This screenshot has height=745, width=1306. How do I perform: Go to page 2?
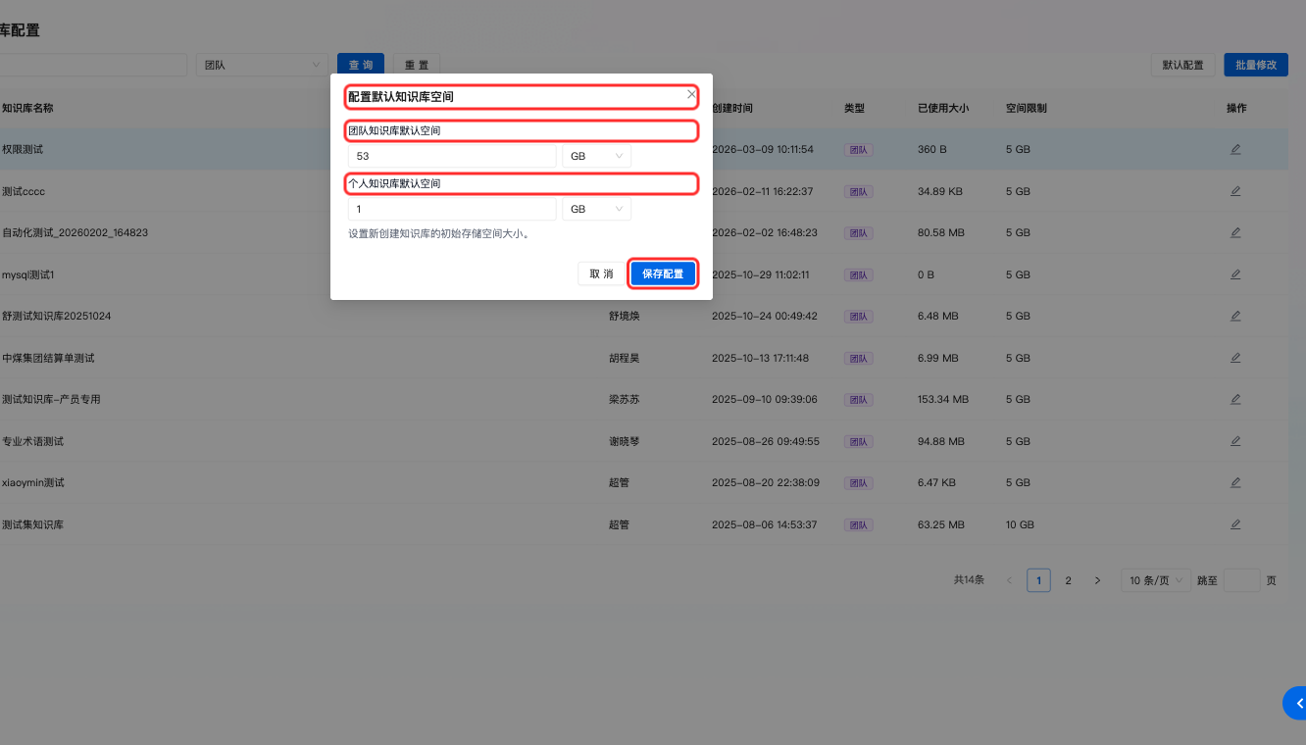(x=1068, y=580)
